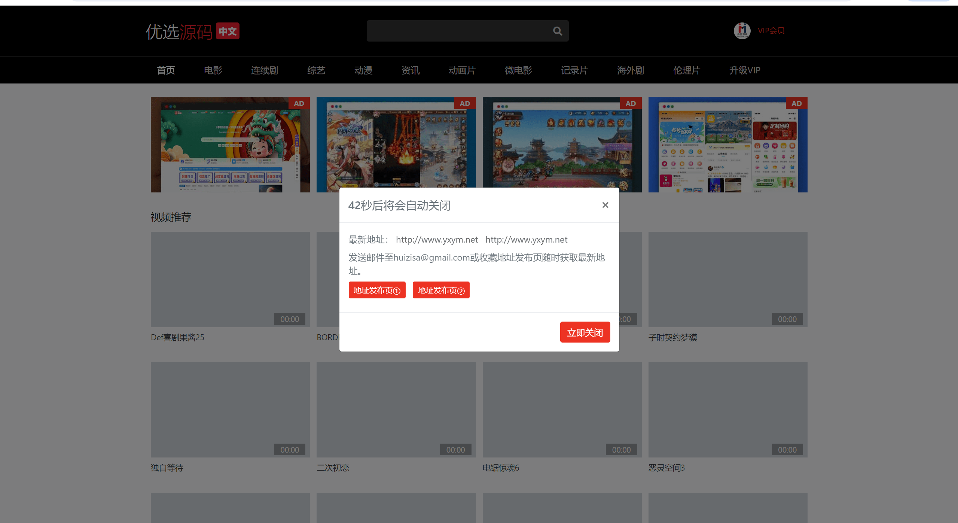Open 地址发布页② button
This screenshot has width=958, height=523.
(441, 290)
